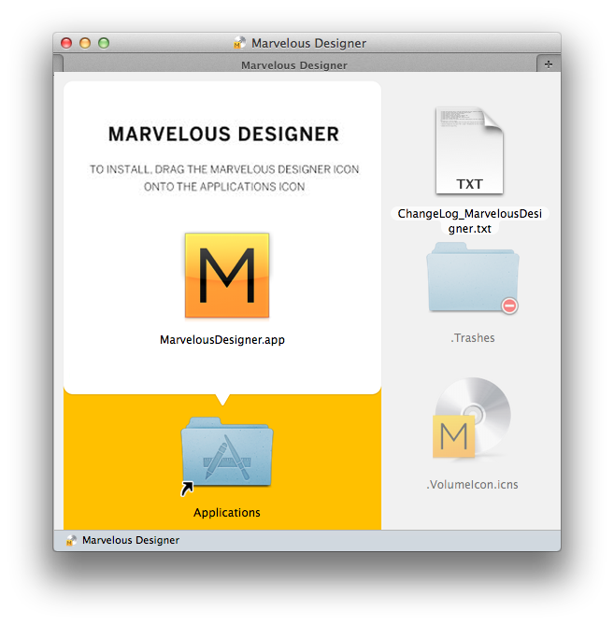This screenshot has width=614, height=625.
Task: Select the ChangeLog TXT file icon
Action: (469, 149)
